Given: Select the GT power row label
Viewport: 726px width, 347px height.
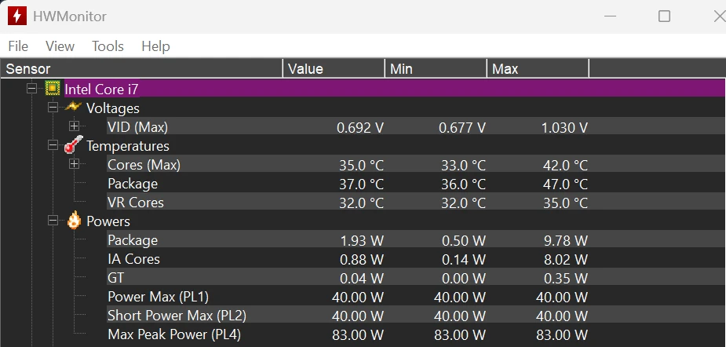Looking at the screenshot, I should (x=115, y=278).
